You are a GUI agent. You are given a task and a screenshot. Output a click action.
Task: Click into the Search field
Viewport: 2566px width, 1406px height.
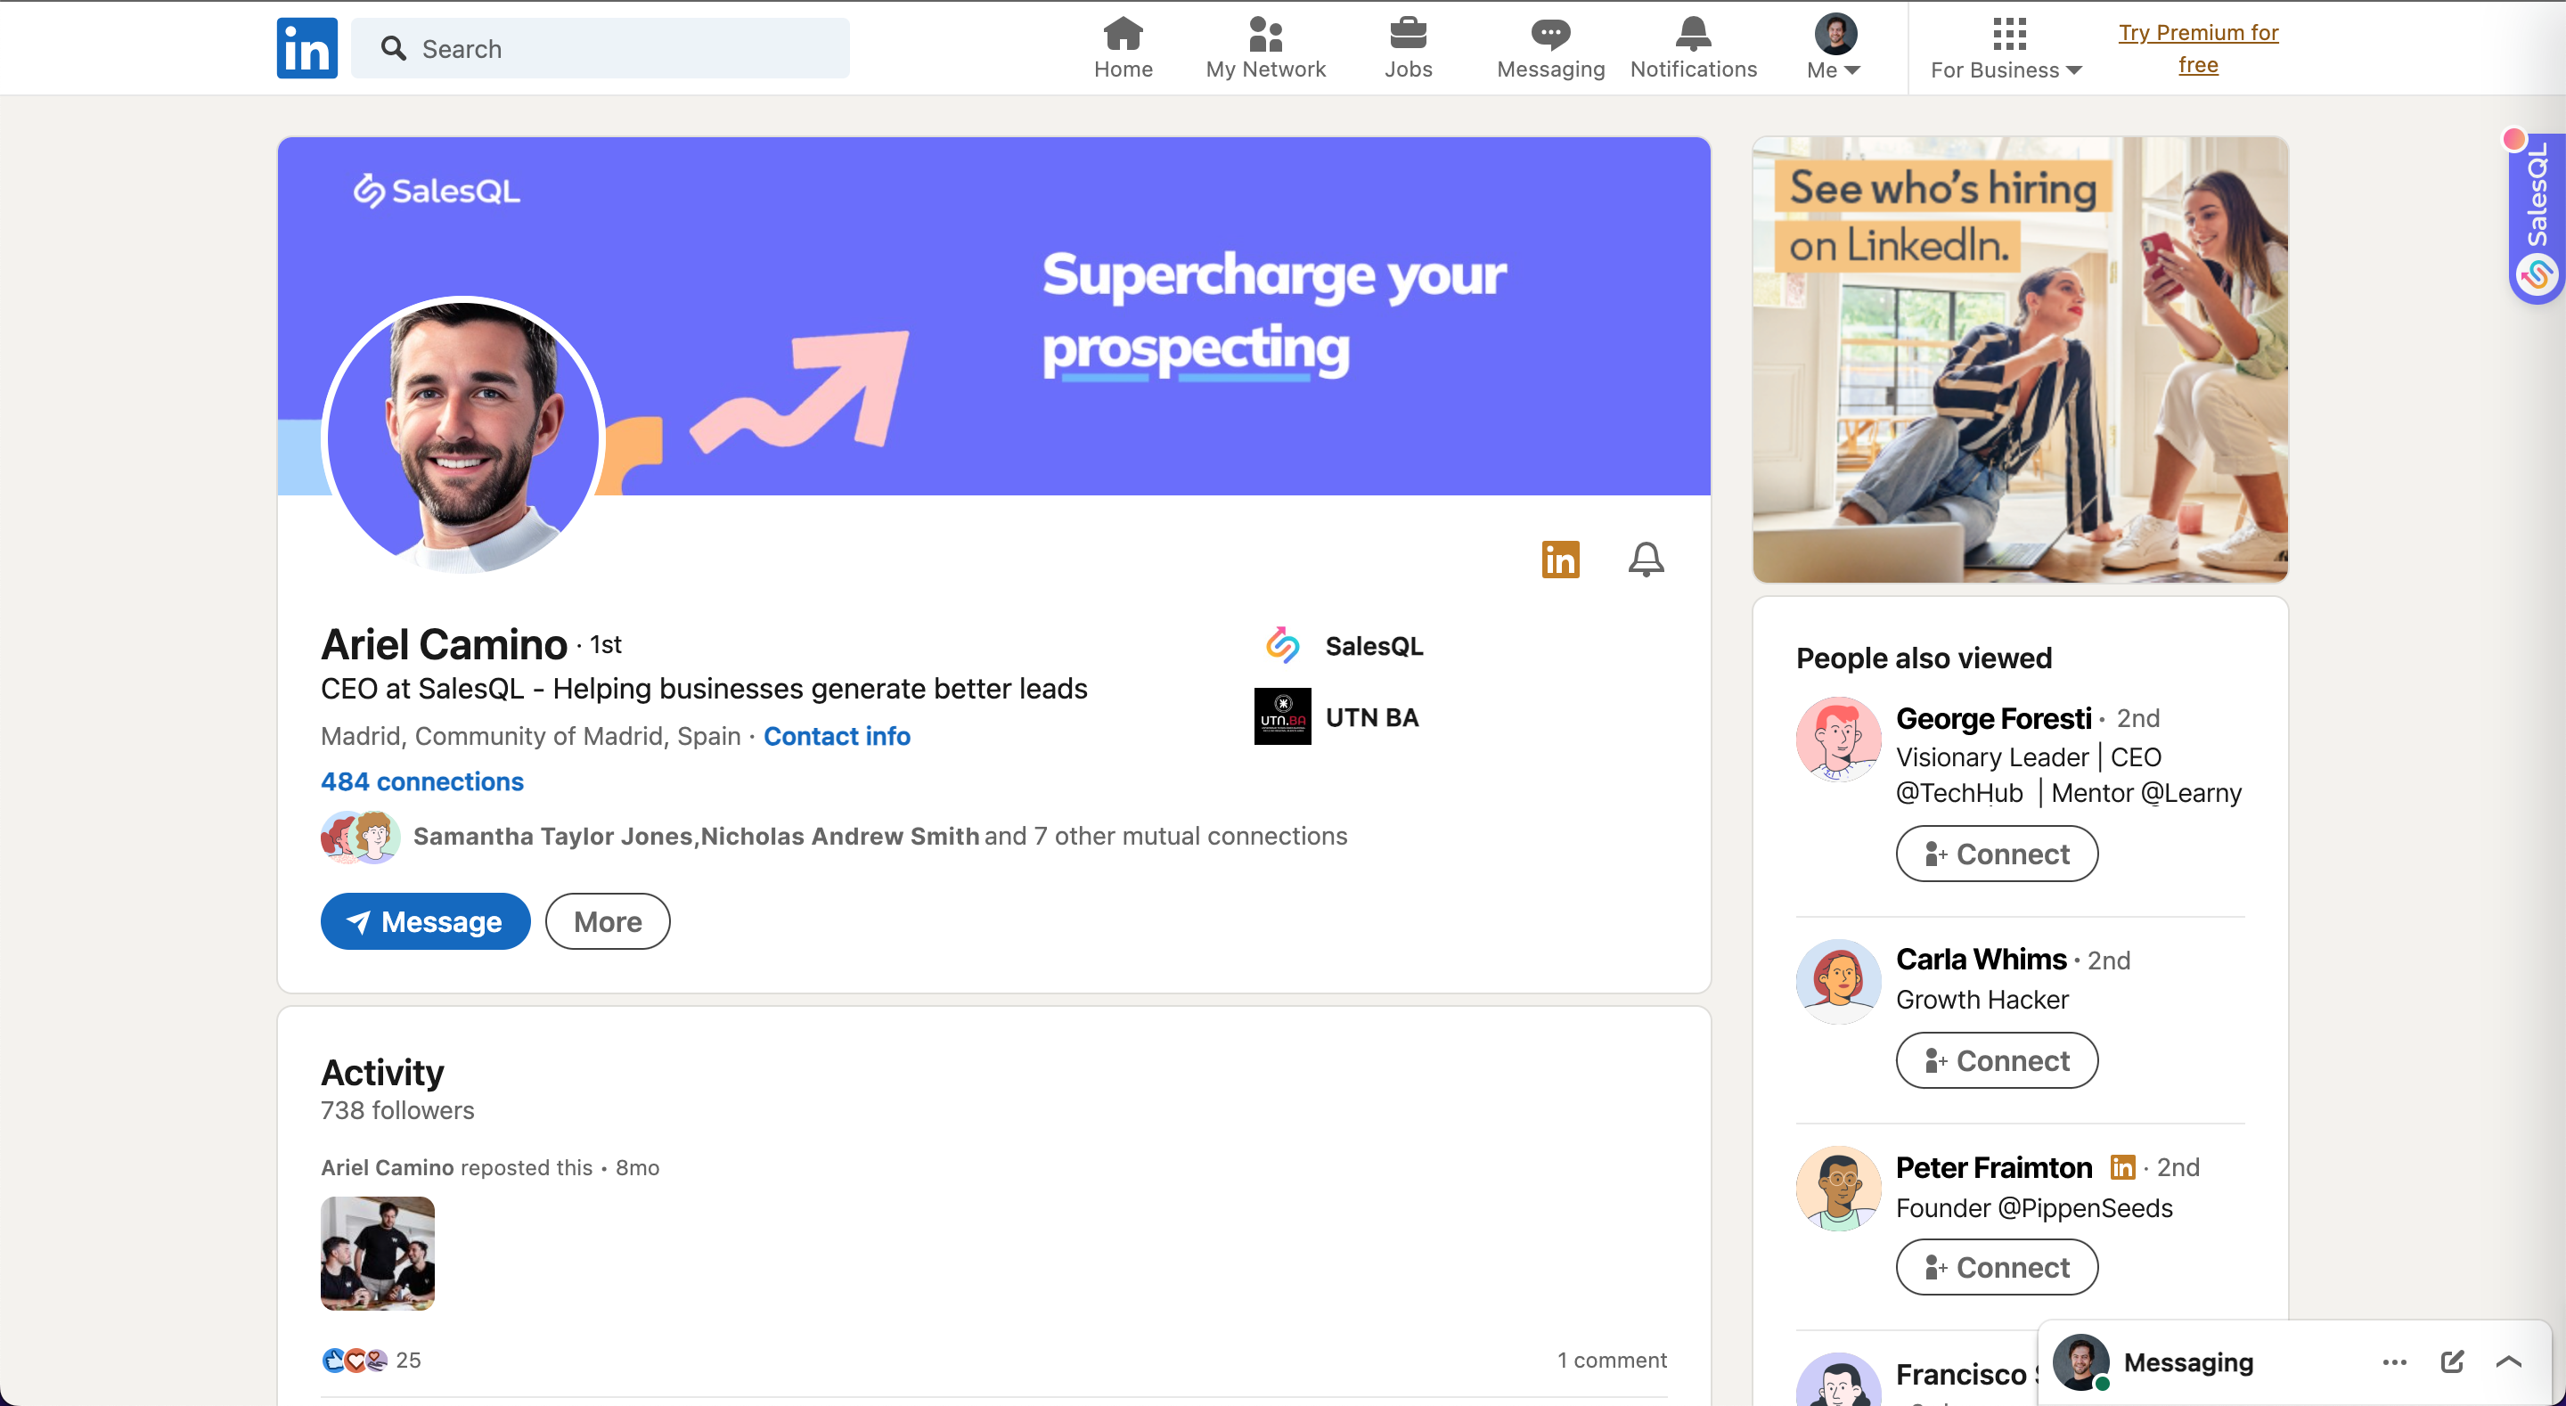click(601, 48)
